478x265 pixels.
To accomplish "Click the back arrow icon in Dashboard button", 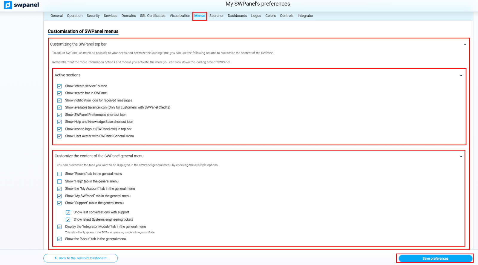I will [x=56, y=258].
